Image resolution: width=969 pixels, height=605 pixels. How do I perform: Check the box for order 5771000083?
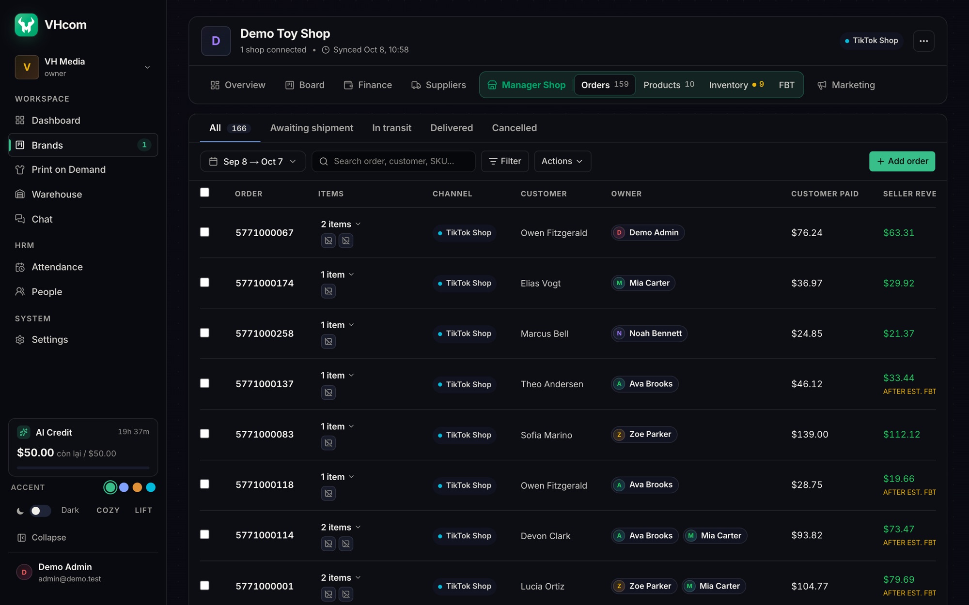point(204,434)
